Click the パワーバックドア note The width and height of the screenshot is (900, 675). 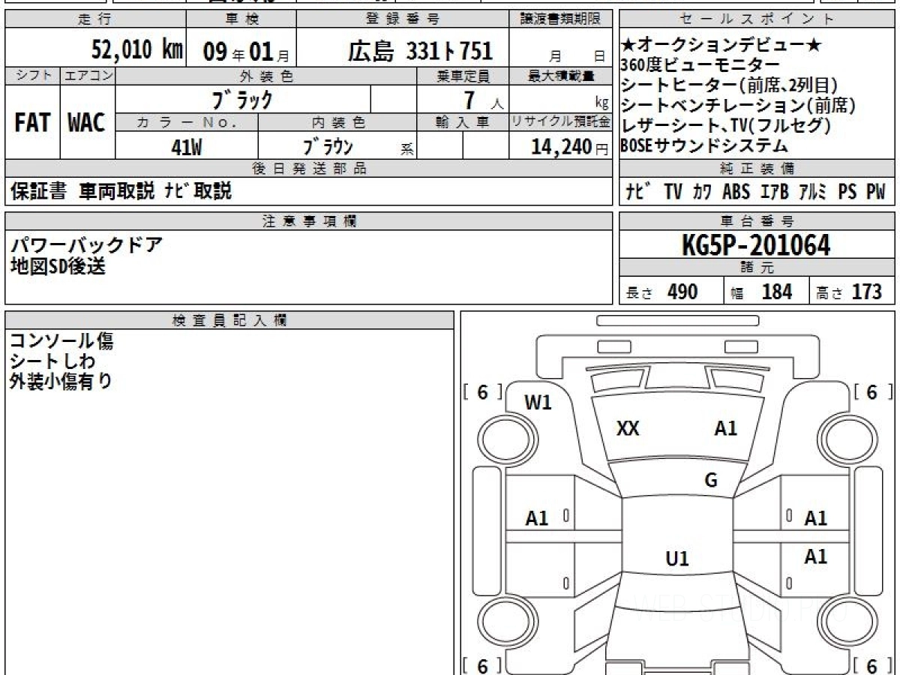[x=86, y=244]
